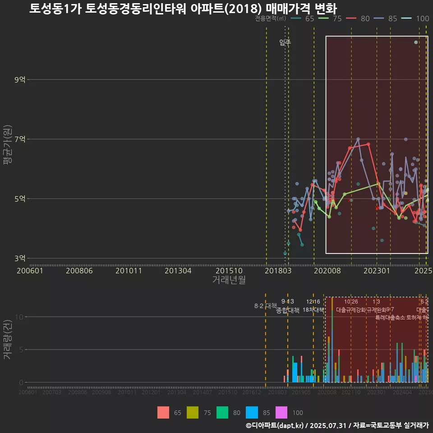Click the 201304 label on price chart axis
Image resolution: width=433 pixels, height=433 pixels.
pos(178,271)
